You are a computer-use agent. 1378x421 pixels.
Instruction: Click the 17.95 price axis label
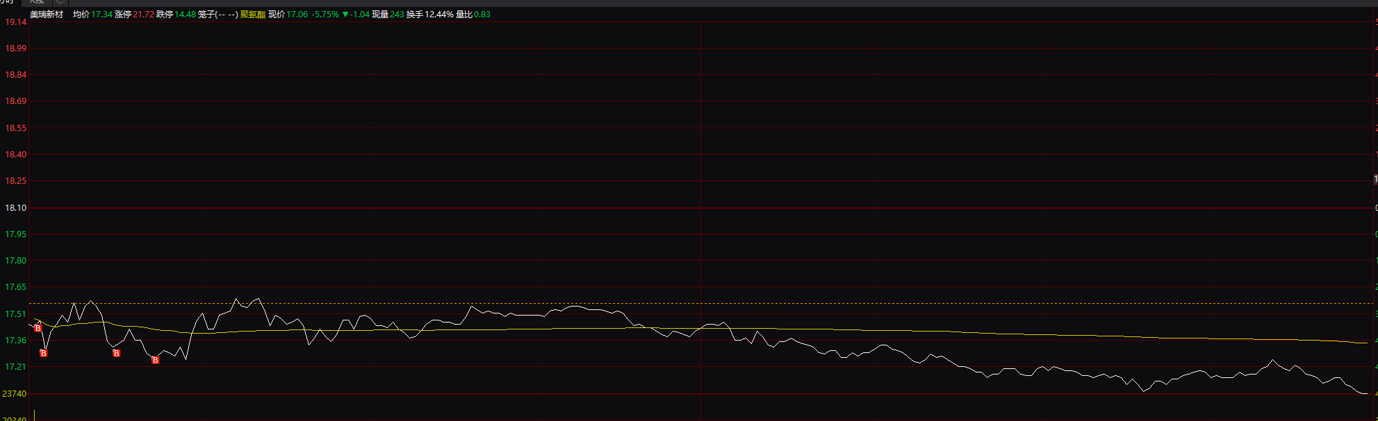pos(16,234)
